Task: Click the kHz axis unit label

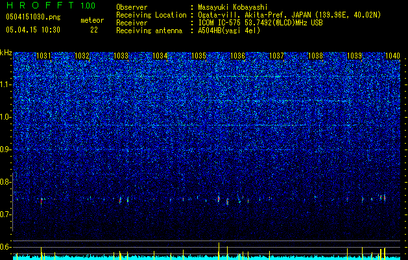Action: (x=6, y=53)
